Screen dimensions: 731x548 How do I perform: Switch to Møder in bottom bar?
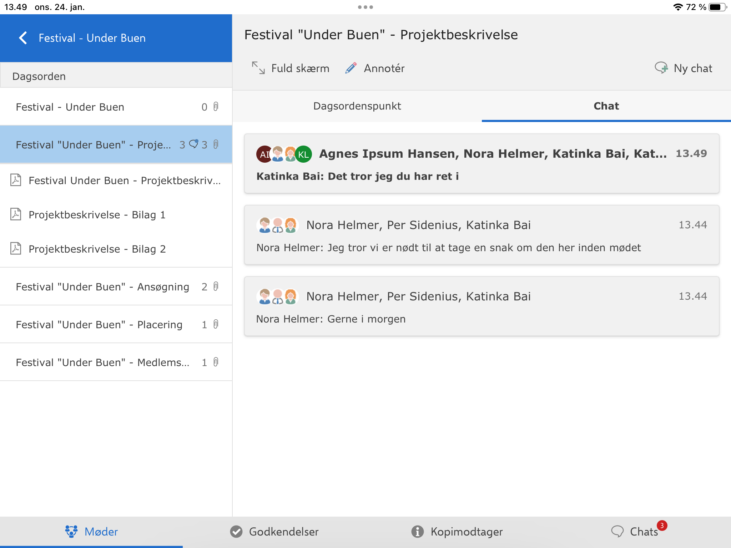pos(91,532)
